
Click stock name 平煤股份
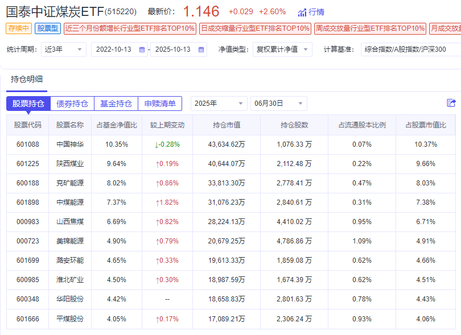70,319
